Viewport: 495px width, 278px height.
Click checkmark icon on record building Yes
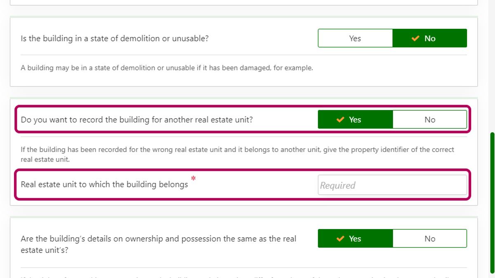(x=340, y=120)
